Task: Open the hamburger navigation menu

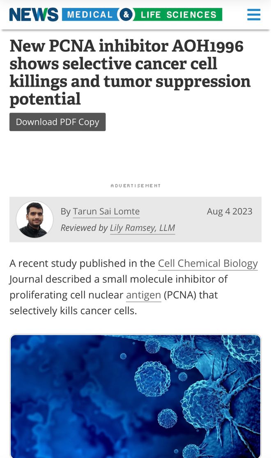Action: [x=253, y=15]
